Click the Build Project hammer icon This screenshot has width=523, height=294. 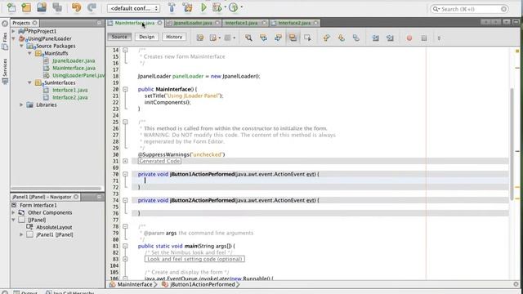[172, 7]
